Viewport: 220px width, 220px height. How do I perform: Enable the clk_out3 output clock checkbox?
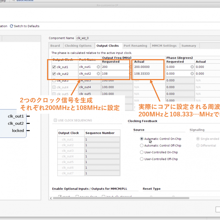coord(54,80)
